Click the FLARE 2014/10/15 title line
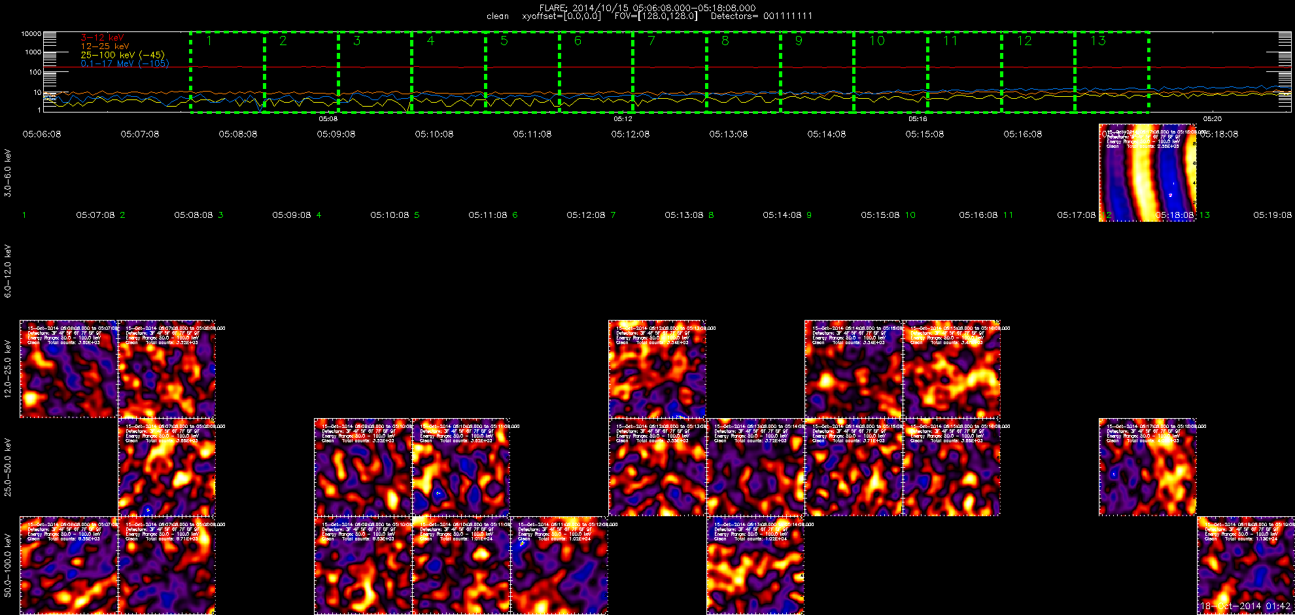Image resolution: width=1295 pixels, height=615 pixels. [647, 8]
